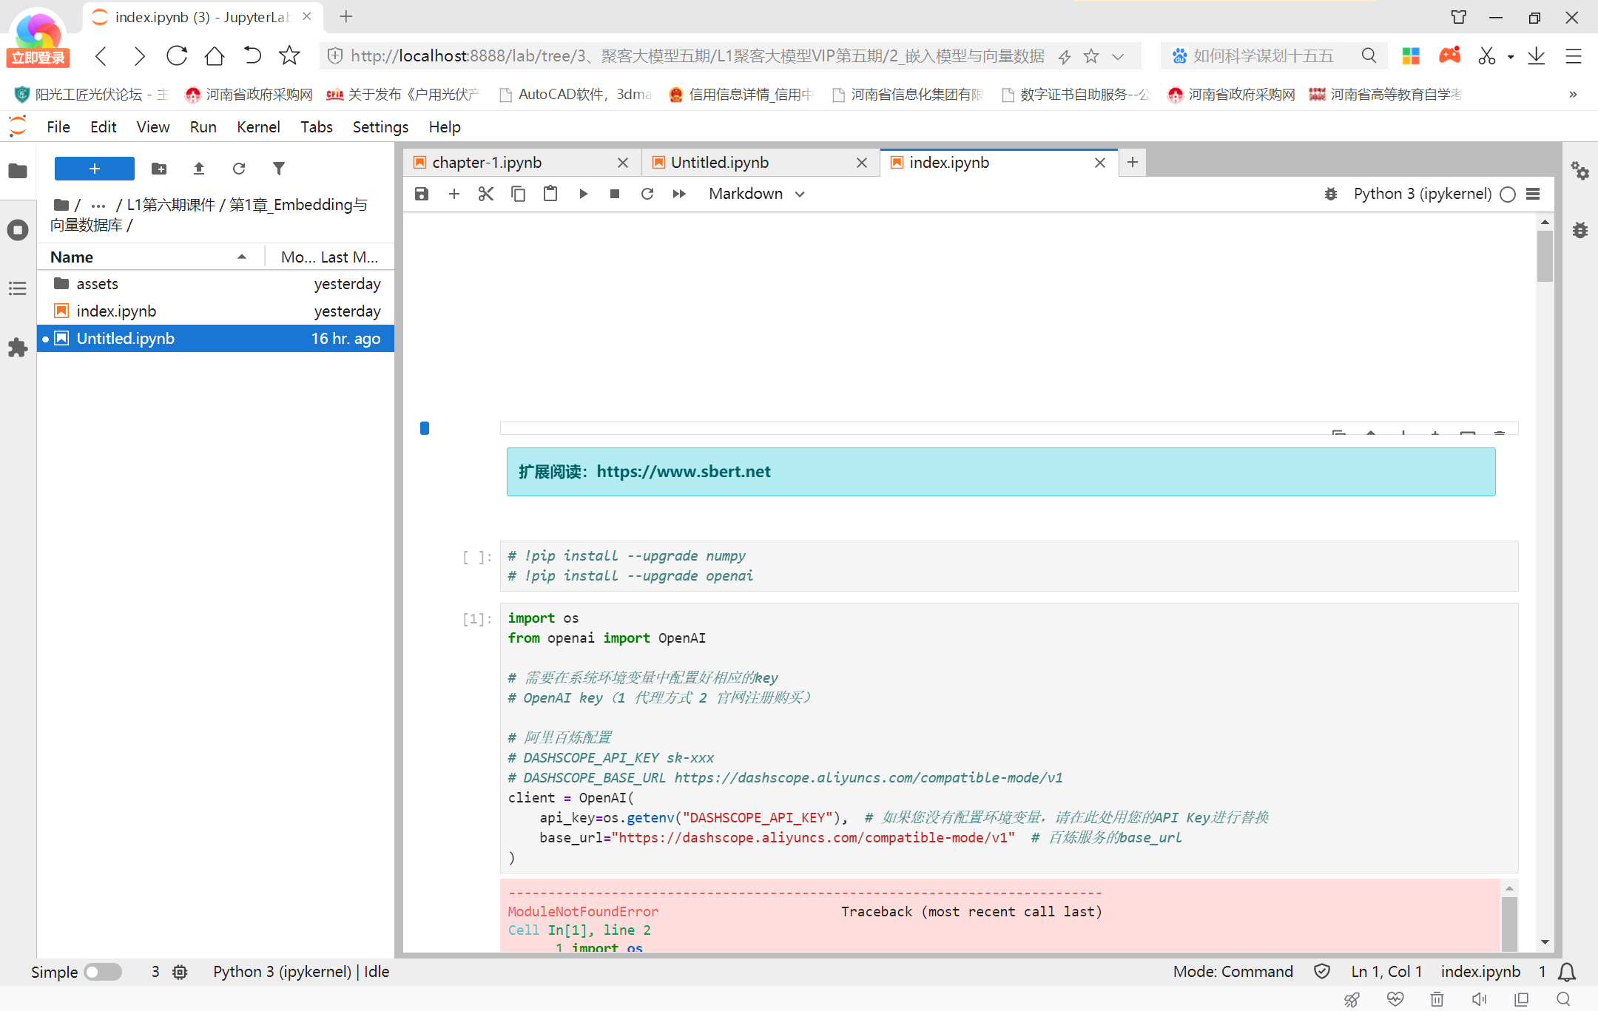Click the notebook vertical scrollbar thumb

coord(1544,255)
